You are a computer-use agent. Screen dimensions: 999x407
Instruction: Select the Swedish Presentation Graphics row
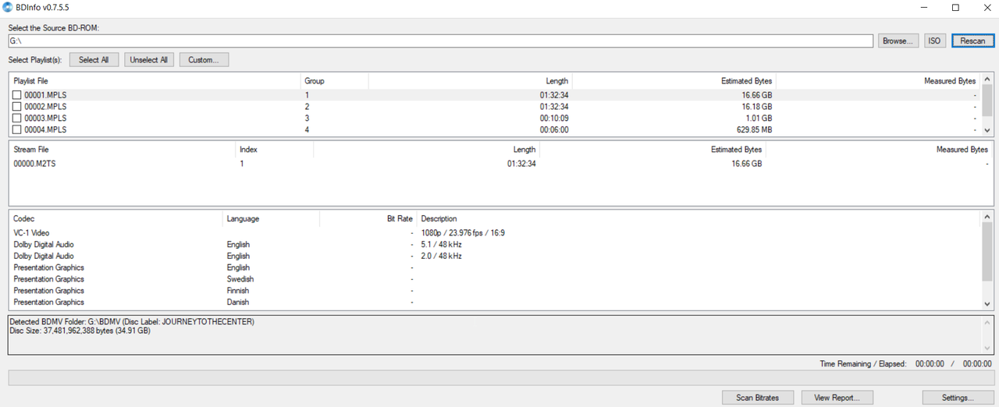495,279
